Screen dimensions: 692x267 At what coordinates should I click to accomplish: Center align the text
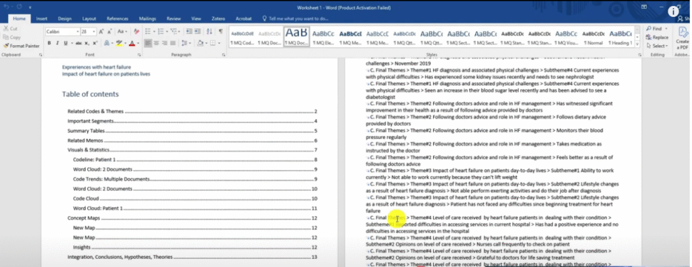(x=156, y=43)
